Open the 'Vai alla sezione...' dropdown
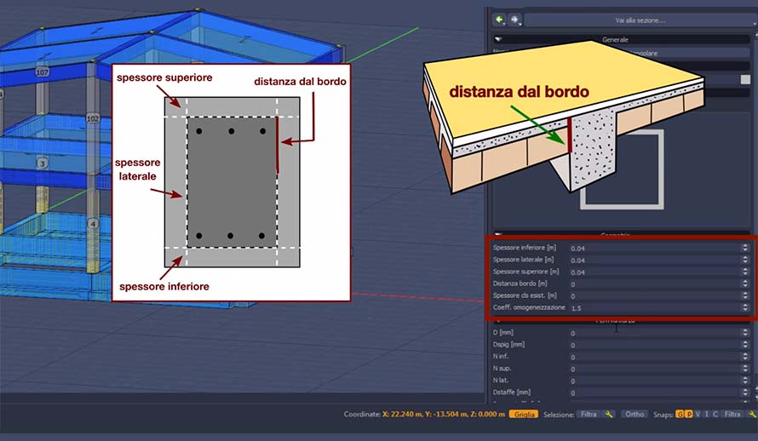This screenshot has width=758, height=441. point(640,20)
